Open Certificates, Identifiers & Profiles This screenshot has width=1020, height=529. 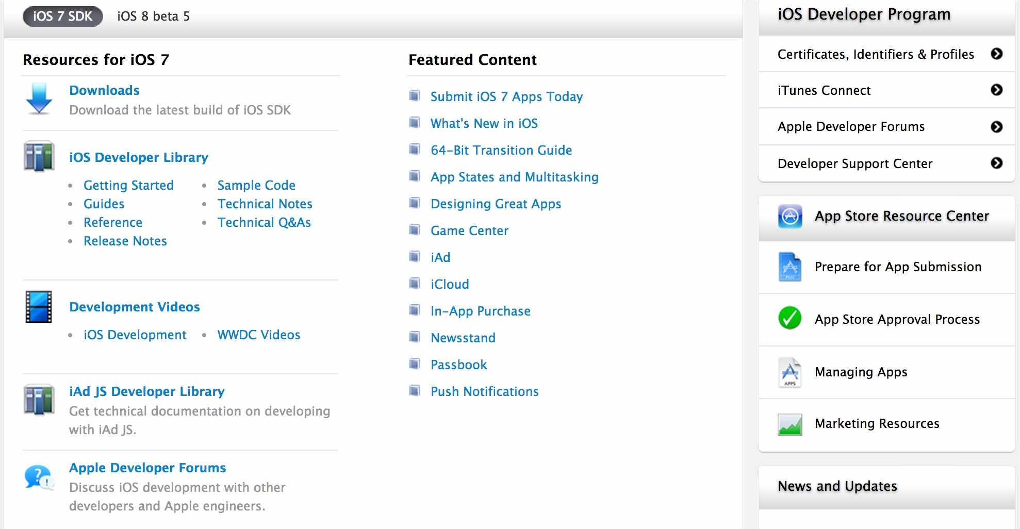coord(887,54)
